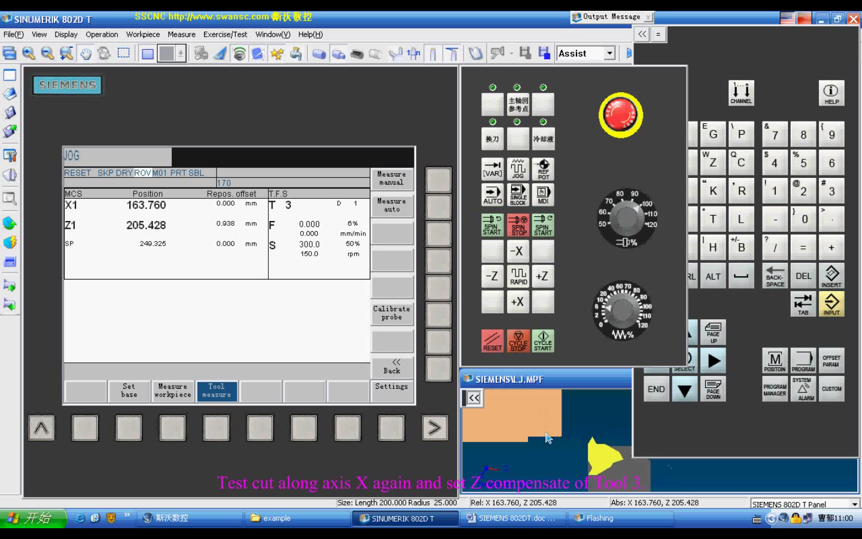Open the Operation menu
862x539 pixels.
tap(102, 35)
